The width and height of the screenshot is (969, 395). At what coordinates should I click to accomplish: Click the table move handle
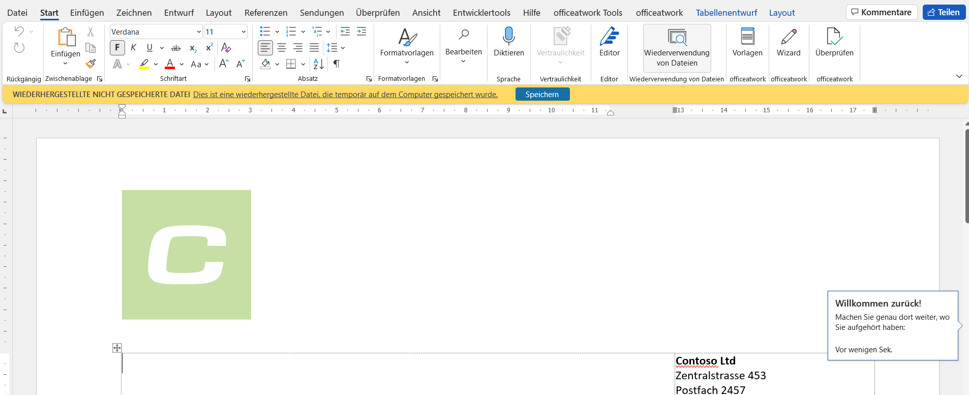pyautogui.click(x=117, y=348)
